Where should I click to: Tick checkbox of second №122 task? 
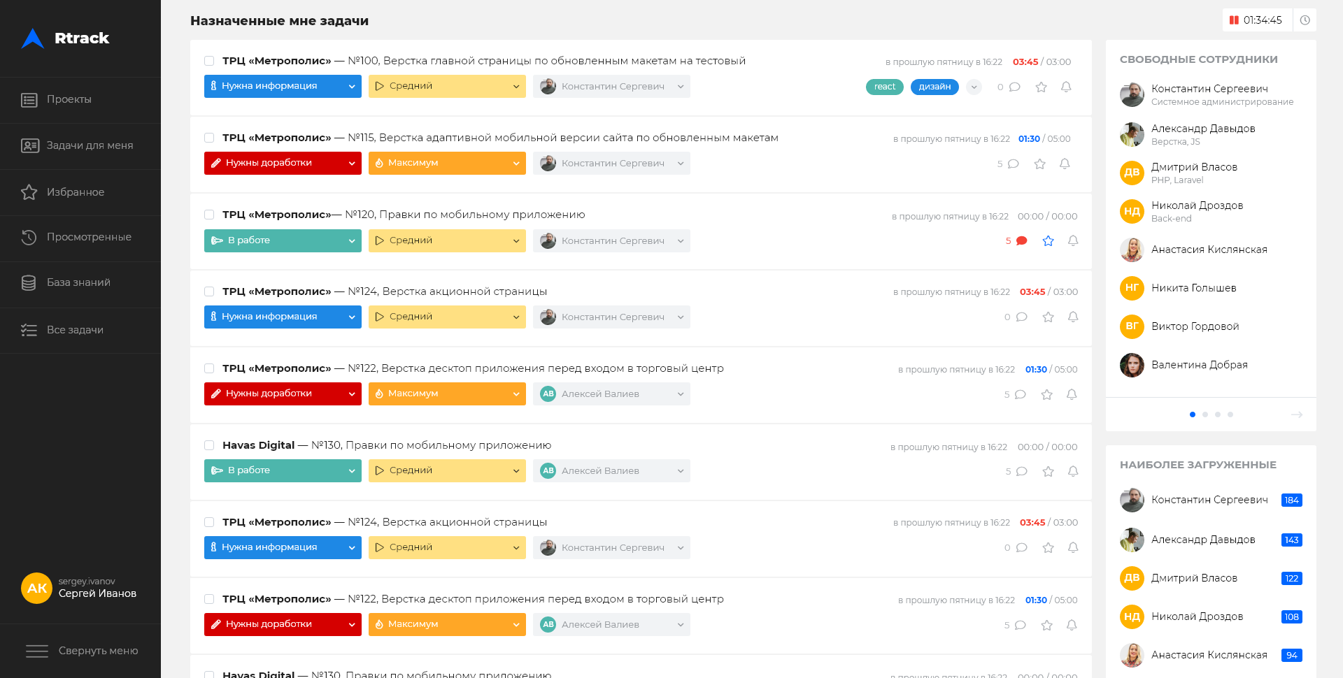[x=209, y=599]
